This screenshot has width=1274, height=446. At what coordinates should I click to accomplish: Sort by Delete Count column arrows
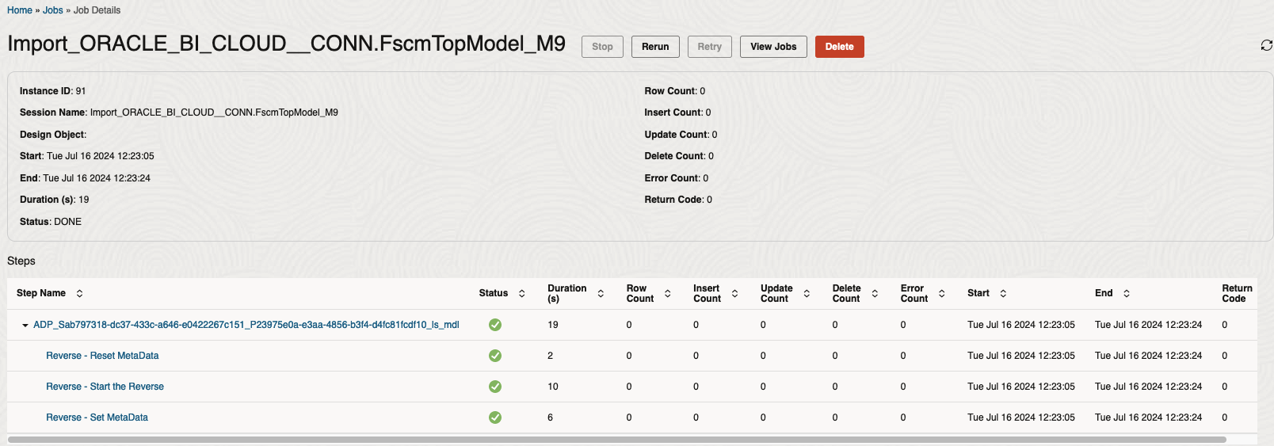point(875,293)
